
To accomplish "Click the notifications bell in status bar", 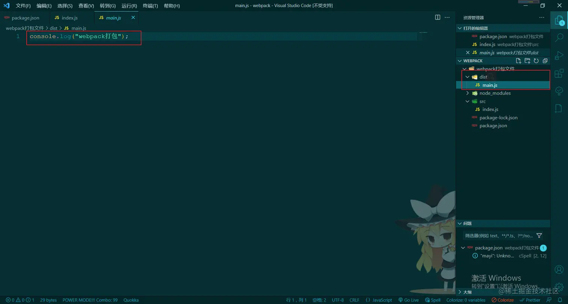I will [560, 300].
